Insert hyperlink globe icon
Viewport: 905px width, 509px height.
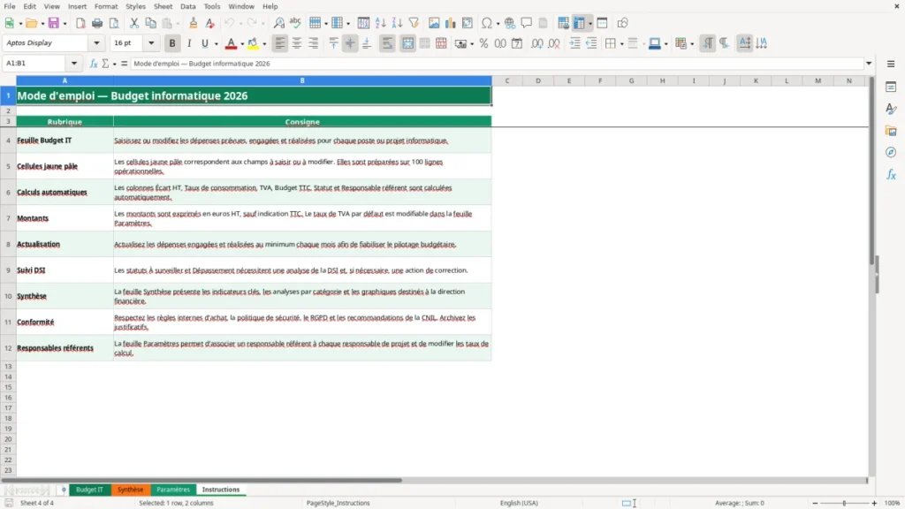(x=510, y=23)
